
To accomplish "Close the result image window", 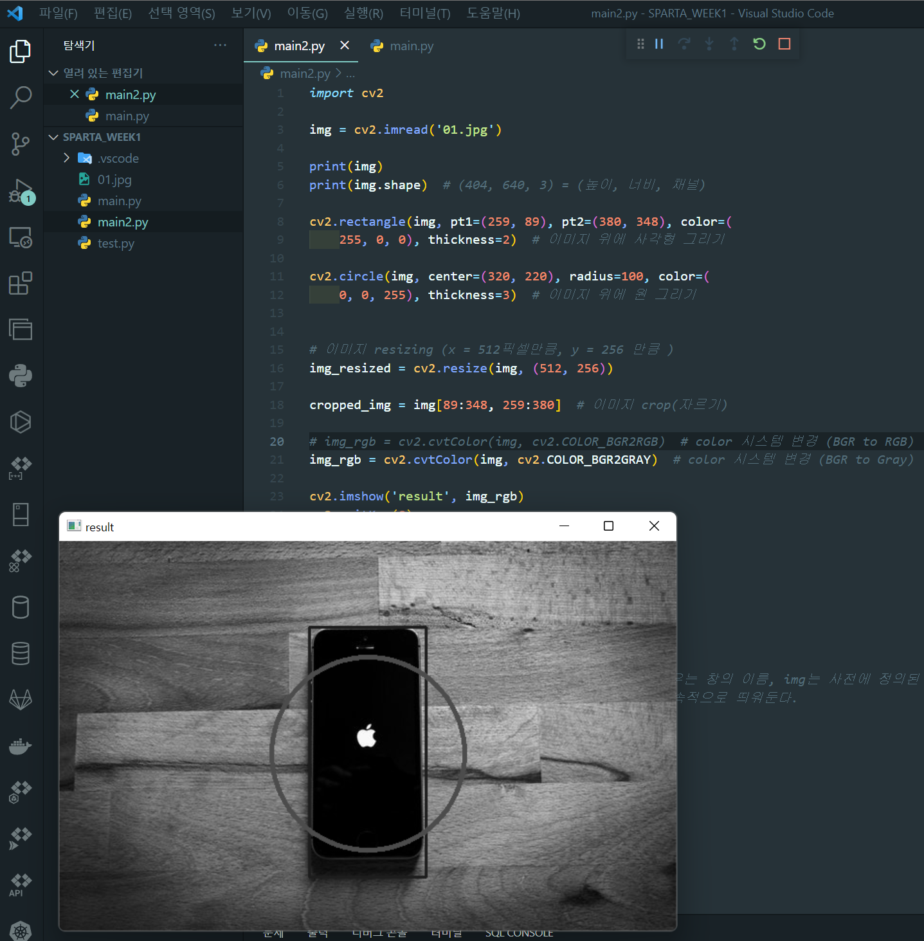I will coord(654,526).
